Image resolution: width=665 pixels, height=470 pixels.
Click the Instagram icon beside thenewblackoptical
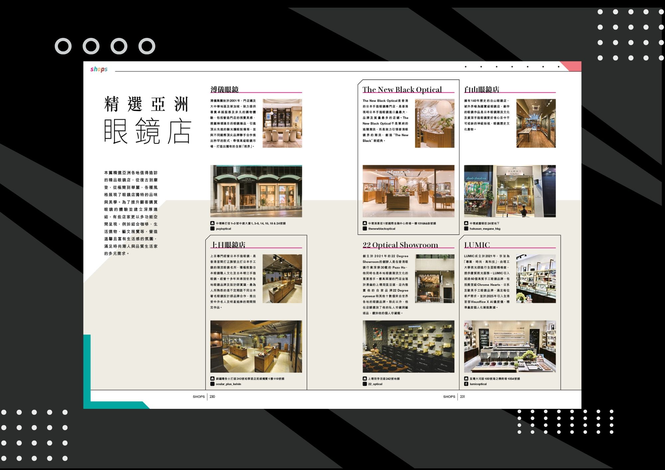pyautogui.click(x=364, y=229)
